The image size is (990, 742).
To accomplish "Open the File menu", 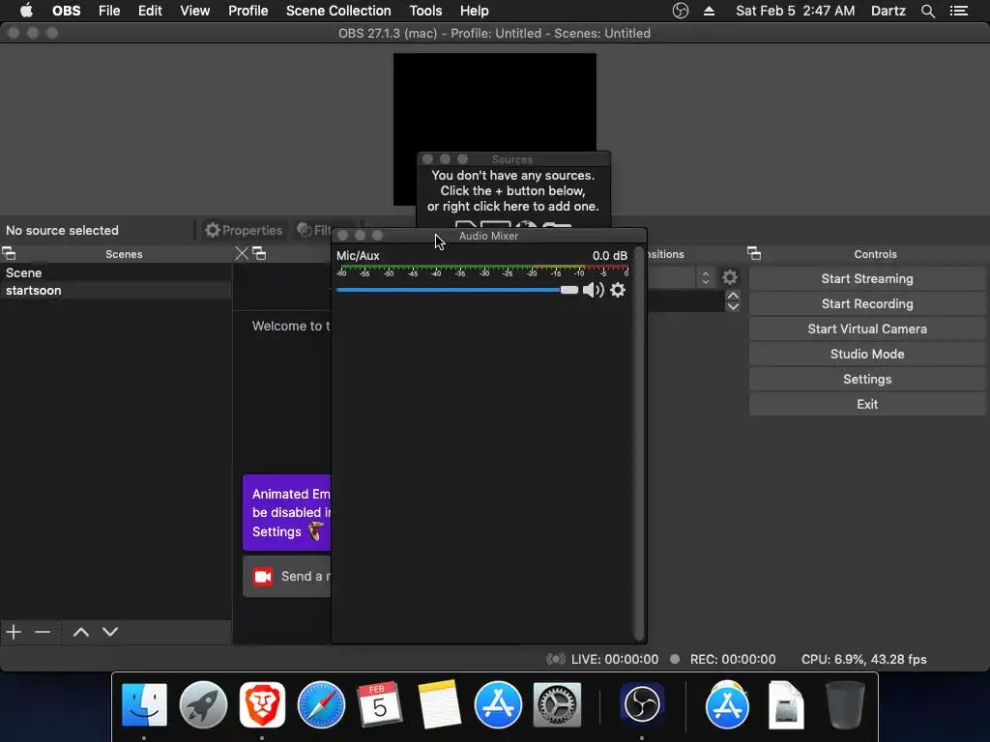I will (x=109, y=11).
